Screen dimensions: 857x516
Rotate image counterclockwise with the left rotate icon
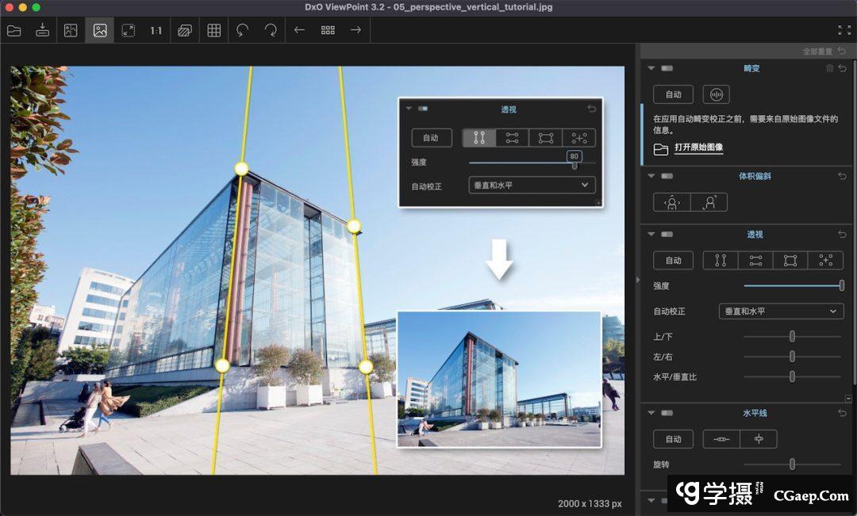tap(242, 30)
